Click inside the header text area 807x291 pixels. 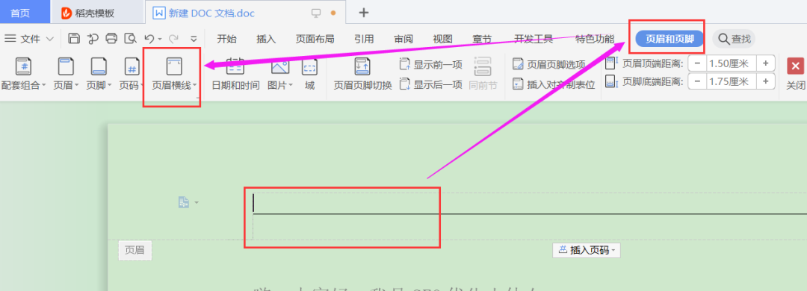pyautogui.click(x=530, y=202)
